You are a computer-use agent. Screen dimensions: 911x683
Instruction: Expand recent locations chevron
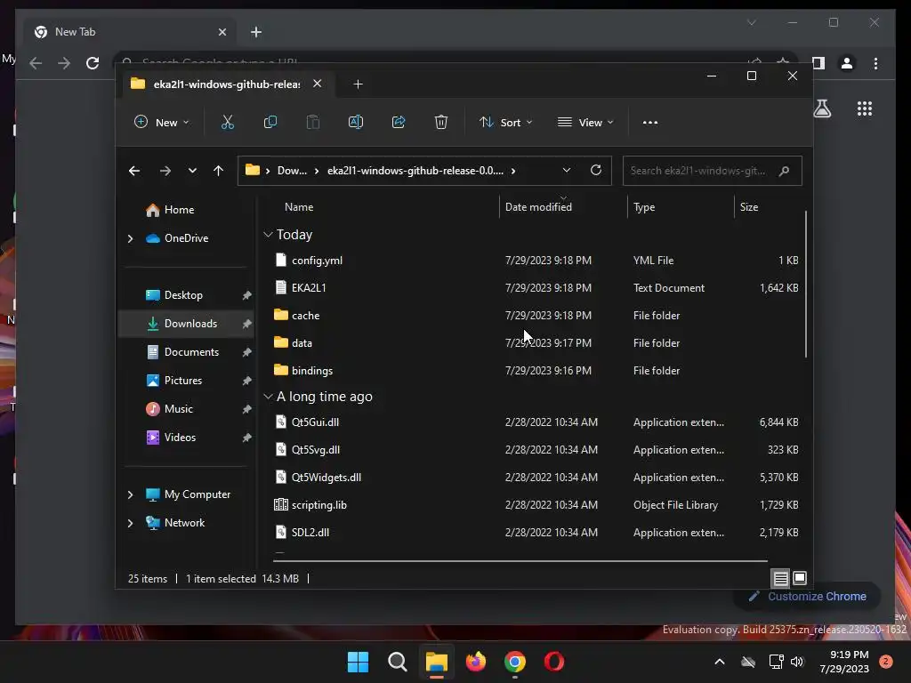pos(192,171)
